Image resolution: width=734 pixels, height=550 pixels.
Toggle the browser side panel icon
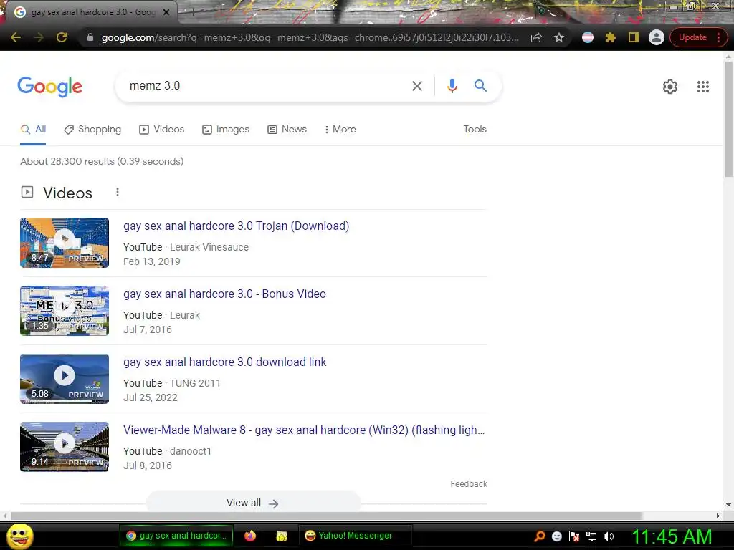(634, 37)
